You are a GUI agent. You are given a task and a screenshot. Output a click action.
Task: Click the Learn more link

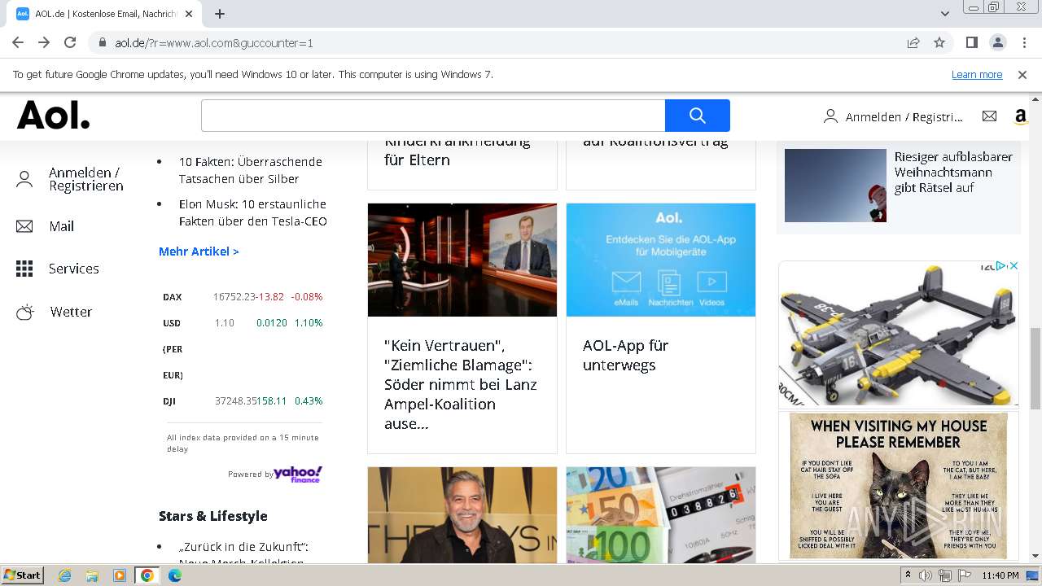pyautogui.click(x=977, y=74)
